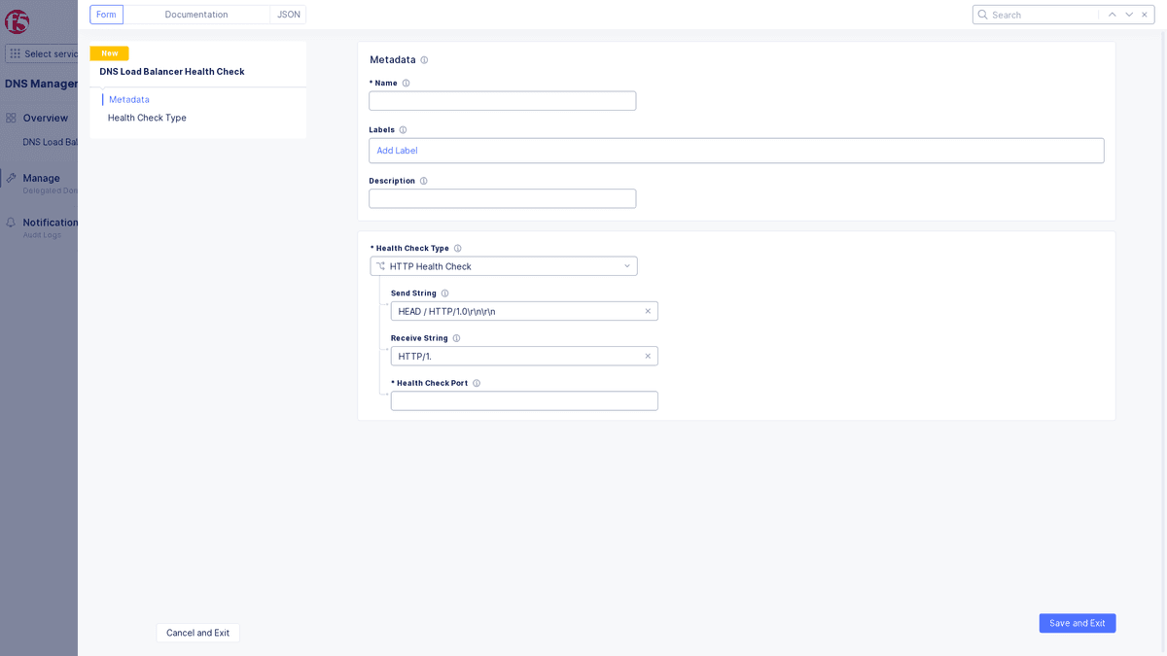The image size is (1167, 656).
Task: Switch to the JSON tab
Action: tap(289, 15)
